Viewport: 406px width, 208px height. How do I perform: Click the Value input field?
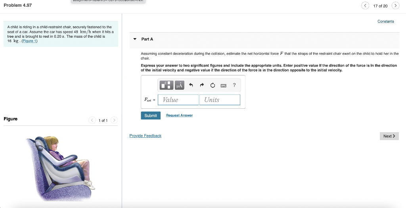(x=178, y=100)
